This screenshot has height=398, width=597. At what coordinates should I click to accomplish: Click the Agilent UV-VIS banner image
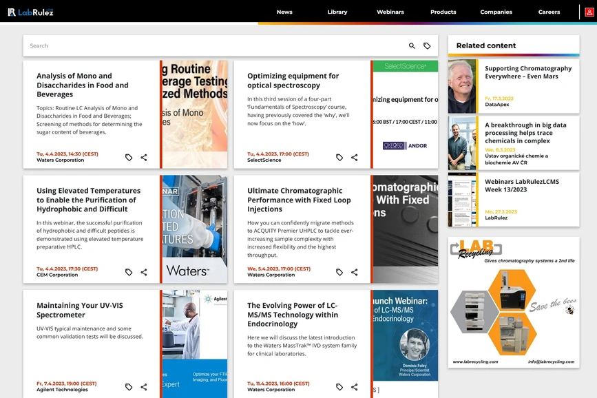pos(195,344)
